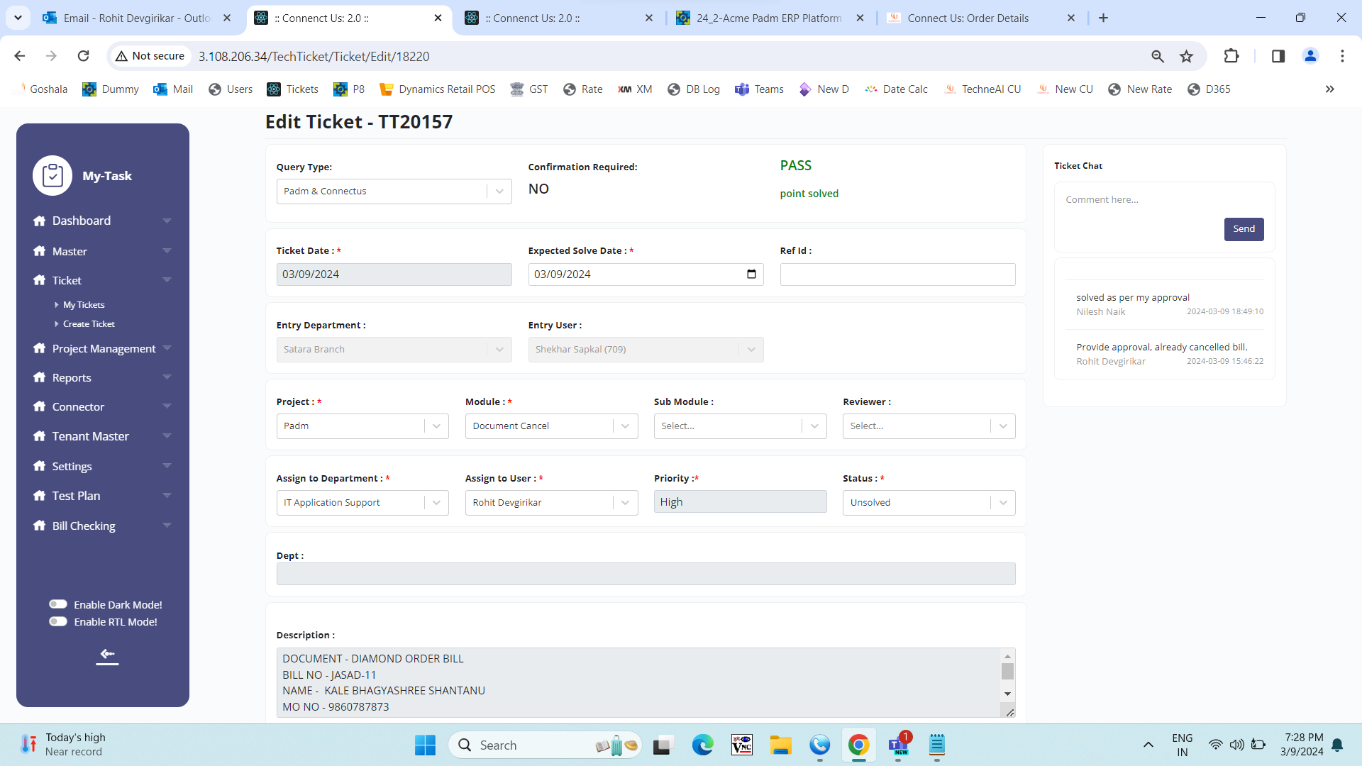Screen dimensions: 1362x766
Task: Click the Comment here text area
Action: pos(1164,200)
